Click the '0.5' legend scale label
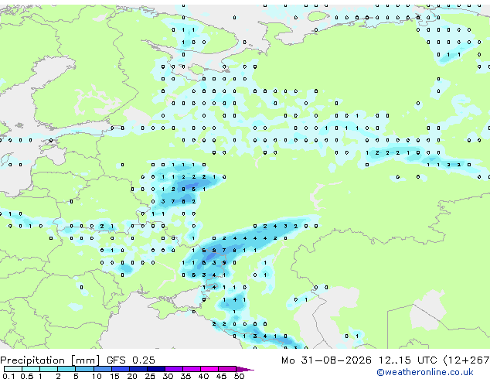This screenshot has height=379, width=490. pos(27,376)
